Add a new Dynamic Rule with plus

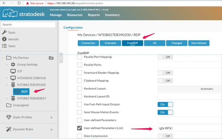(x=51, y=130)
